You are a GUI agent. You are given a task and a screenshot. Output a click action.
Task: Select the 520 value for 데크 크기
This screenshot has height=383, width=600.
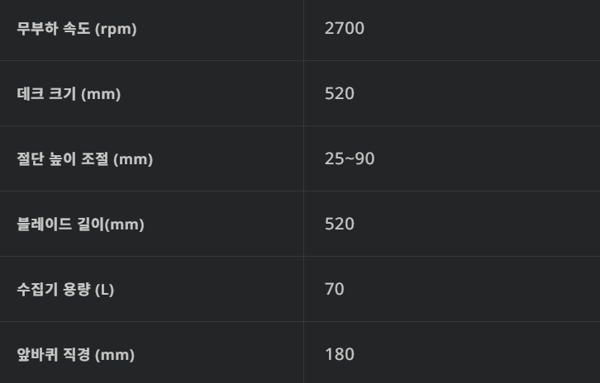339,94
